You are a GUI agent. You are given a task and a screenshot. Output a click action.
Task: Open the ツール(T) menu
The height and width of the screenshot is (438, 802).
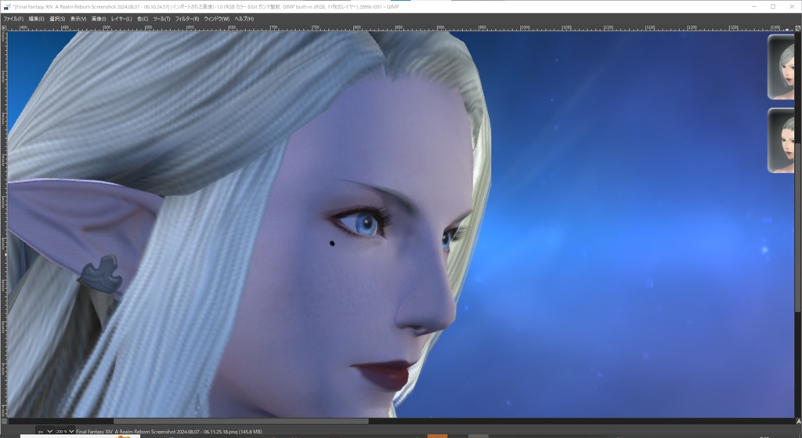pos(161,19)
